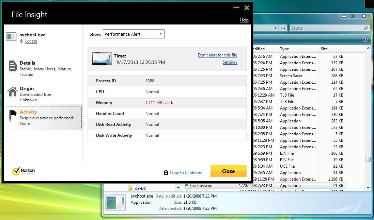Click the 37 KB size cell
374x220 pixels.
tap(338, 56)
